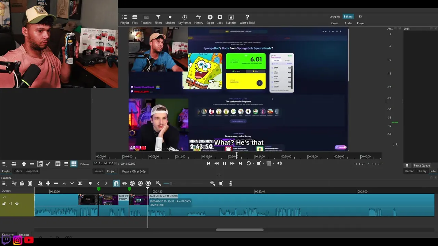This screenshot has height=246, width=438.
Task: Split the clip at the playhead
Action: pos(80,183)
